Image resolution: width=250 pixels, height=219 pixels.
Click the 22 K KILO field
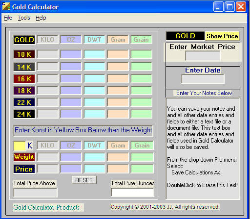click(x=47, y=102)
